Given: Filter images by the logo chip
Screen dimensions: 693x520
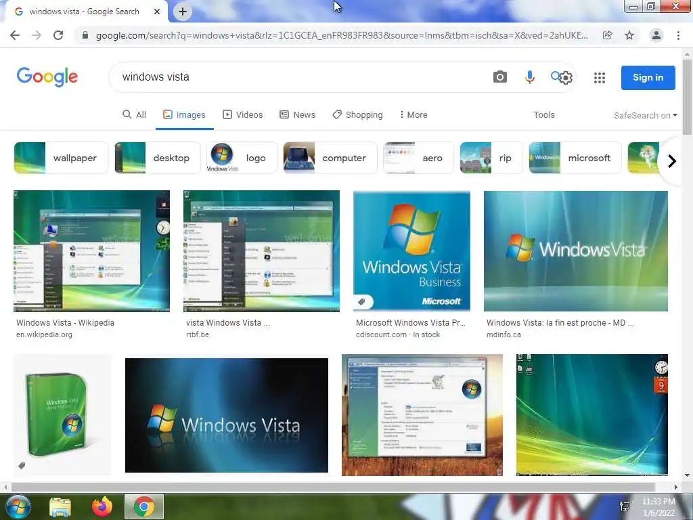Looking at the screenshot, I should tap(242, 158).
